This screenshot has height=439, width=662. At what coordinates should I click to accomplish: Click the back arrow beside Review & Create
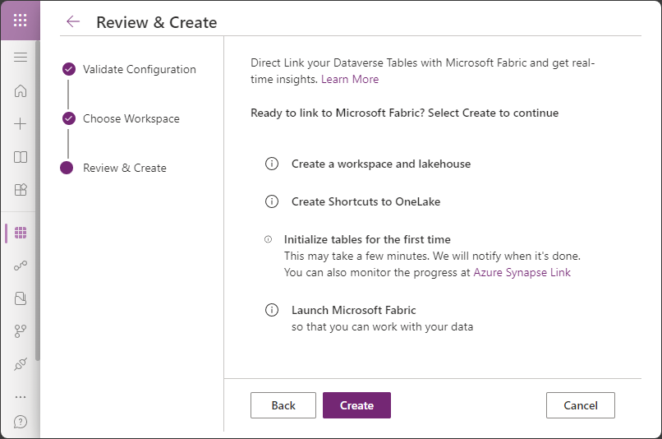(x=73, y=21)
